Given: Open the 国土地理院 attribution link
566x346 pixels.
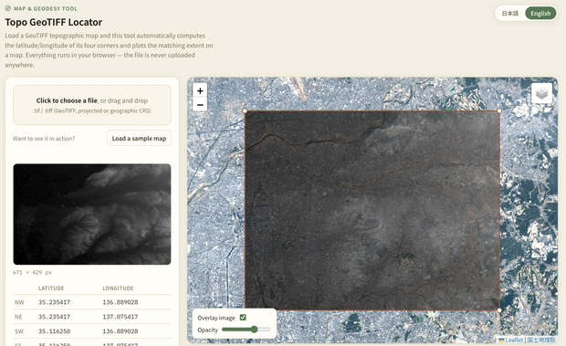Looking at the screenshot, I should 541,340.
